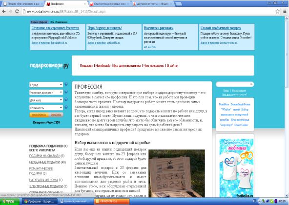This screenshot has height=205, width=289.
Task: Open the Необычные подарки category
Action: point(44,162)
